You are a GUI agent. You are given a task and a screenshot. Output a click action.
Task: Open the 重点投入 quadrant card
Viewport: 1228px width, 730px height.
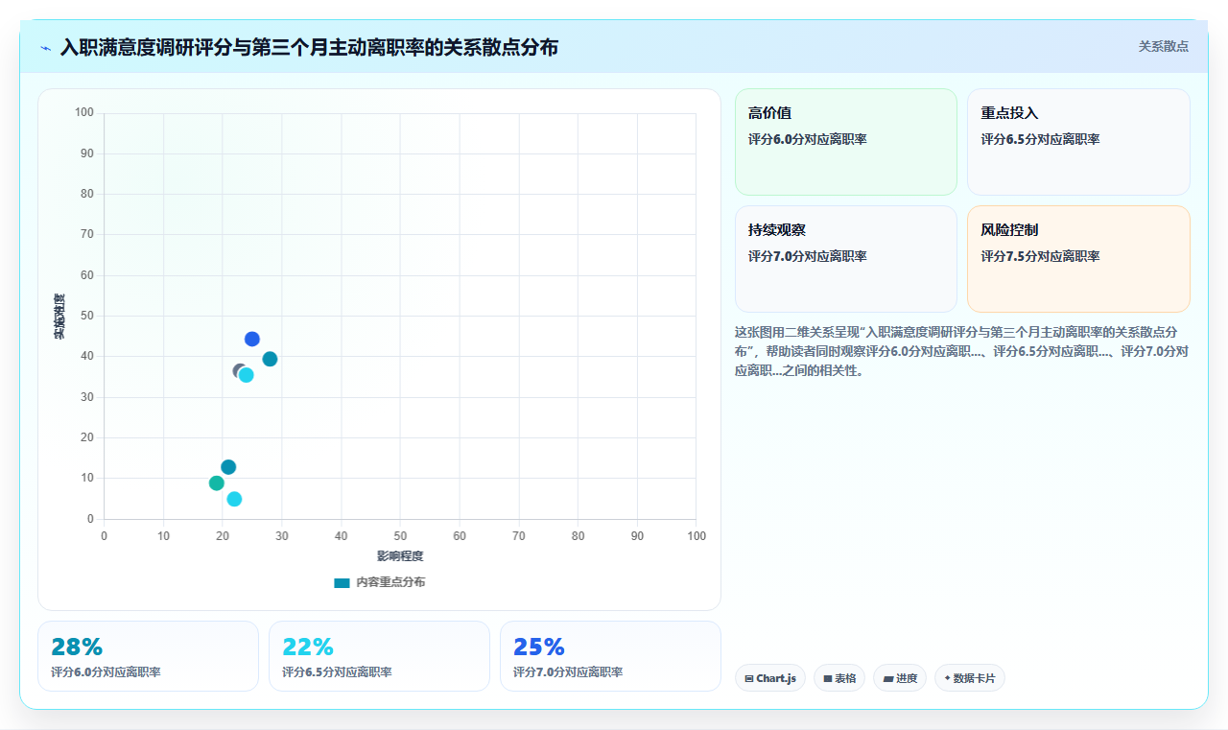1078,142
